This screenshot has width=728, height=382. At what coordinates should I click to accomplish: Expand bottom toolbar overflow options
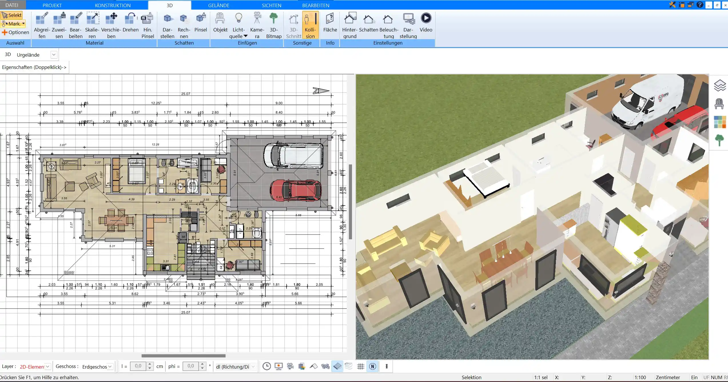[387, 366]
